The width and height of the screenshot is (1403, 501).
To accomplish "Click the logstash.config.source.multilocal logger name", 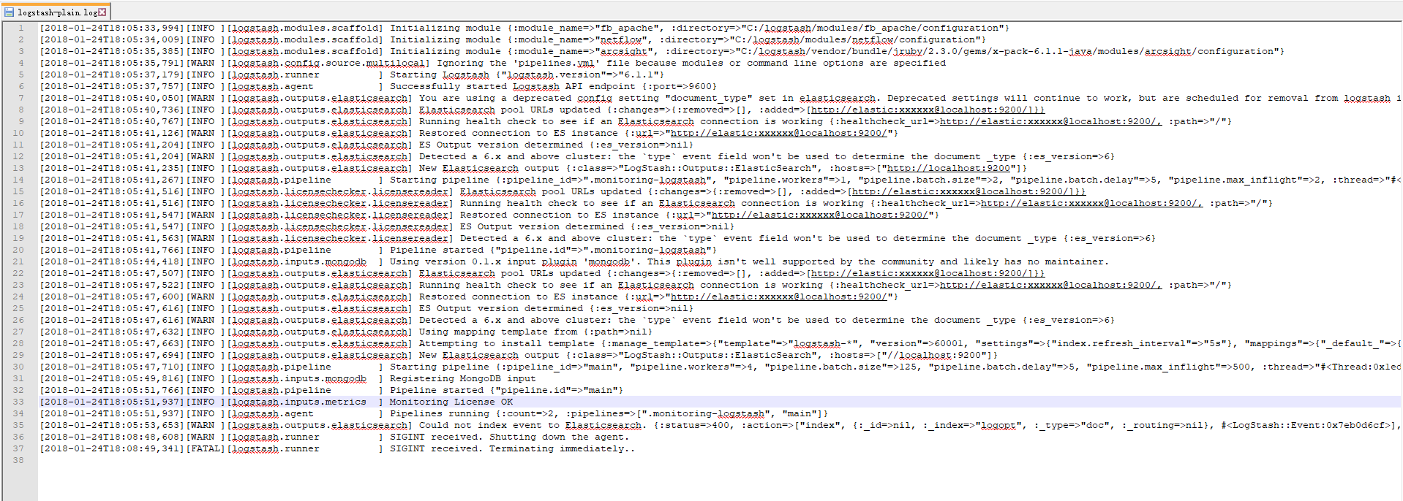I will tap(328, 63).
